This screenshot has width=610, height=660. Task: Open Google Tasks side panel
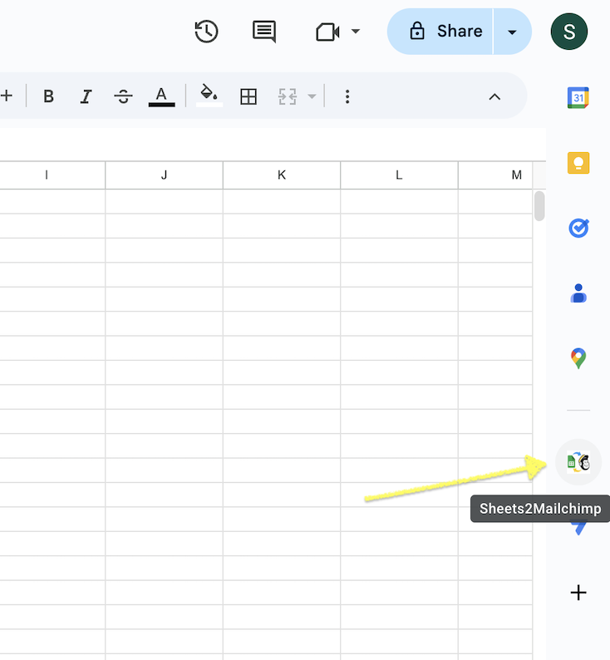click(x=579, y=228)
